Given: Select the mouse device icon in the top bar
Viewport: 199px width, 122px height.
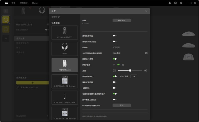Looking at the screenshot, I should [23, 11].
